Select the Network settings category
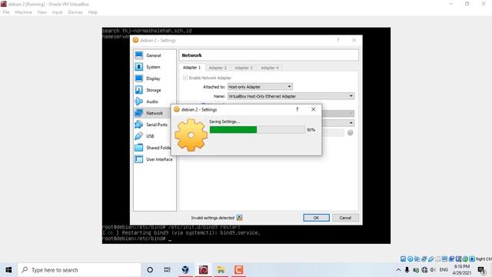The height and width of the screenshot is (277, 492). point(152,113)
